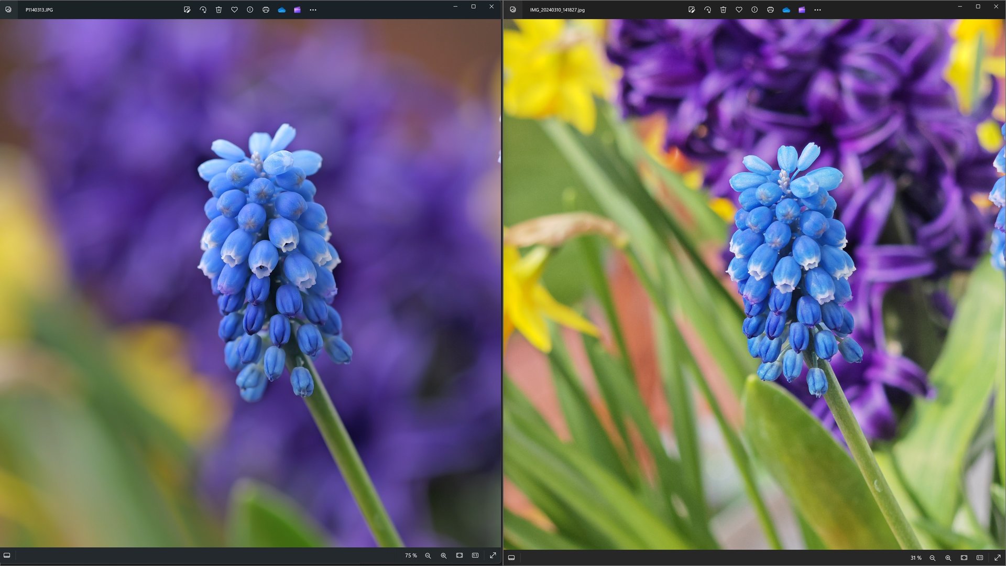Screen dimensions: 1006x566
Task: Expand three-dot See more menu in right window
Action: [x=817, y=9]
